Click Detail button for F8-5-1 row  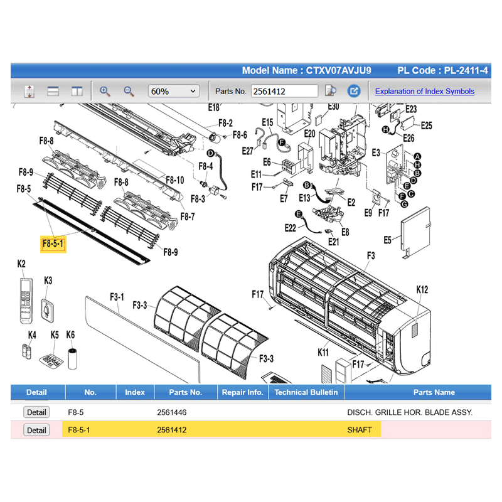coord(36,430)
